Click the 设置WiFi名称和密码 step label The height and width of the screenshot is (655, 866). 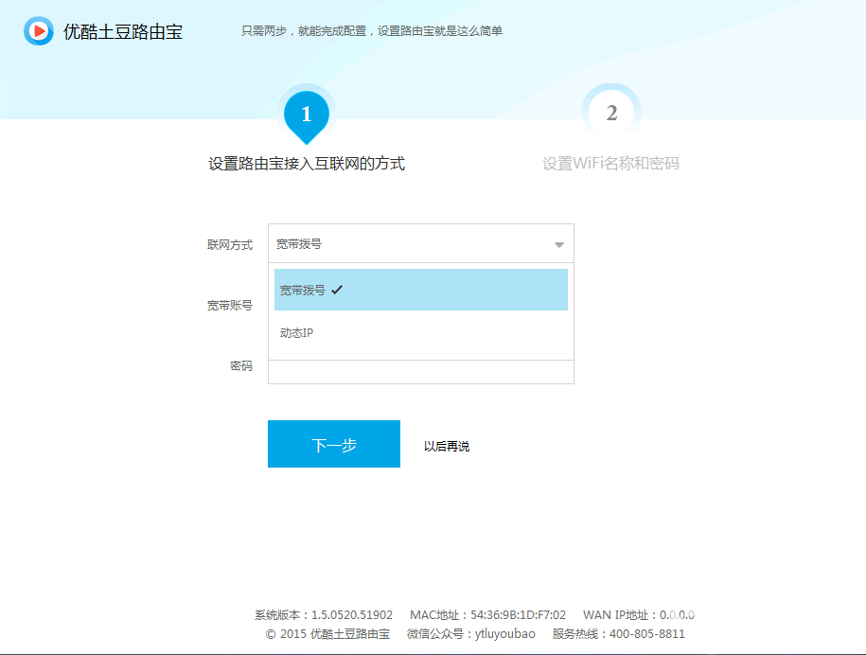610,164
